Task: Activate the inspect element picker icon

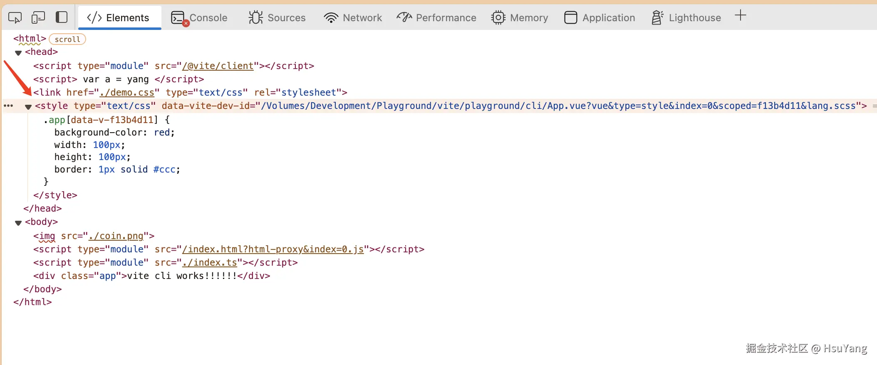Action: [x=15, y=17]
